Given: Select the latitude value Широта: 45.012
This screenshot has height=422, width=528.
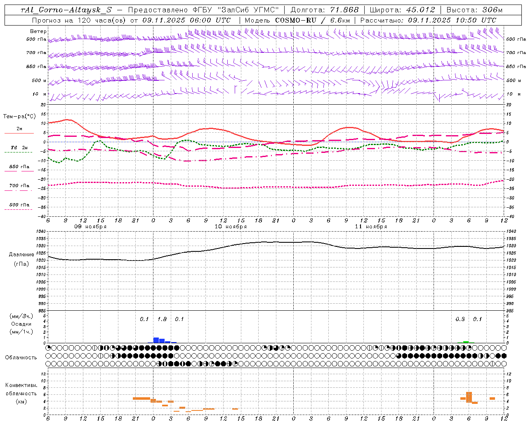Looking at the screenshot, I should click(x=402, y=10).
